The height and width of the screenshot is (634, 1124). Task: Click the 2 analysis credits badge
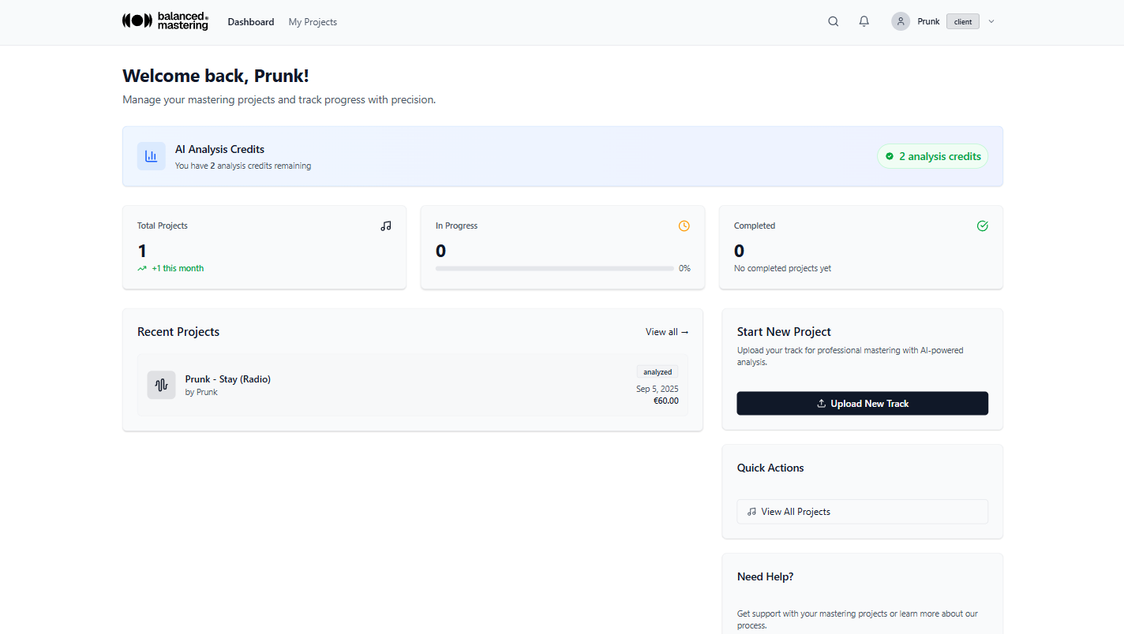(932, 156)
